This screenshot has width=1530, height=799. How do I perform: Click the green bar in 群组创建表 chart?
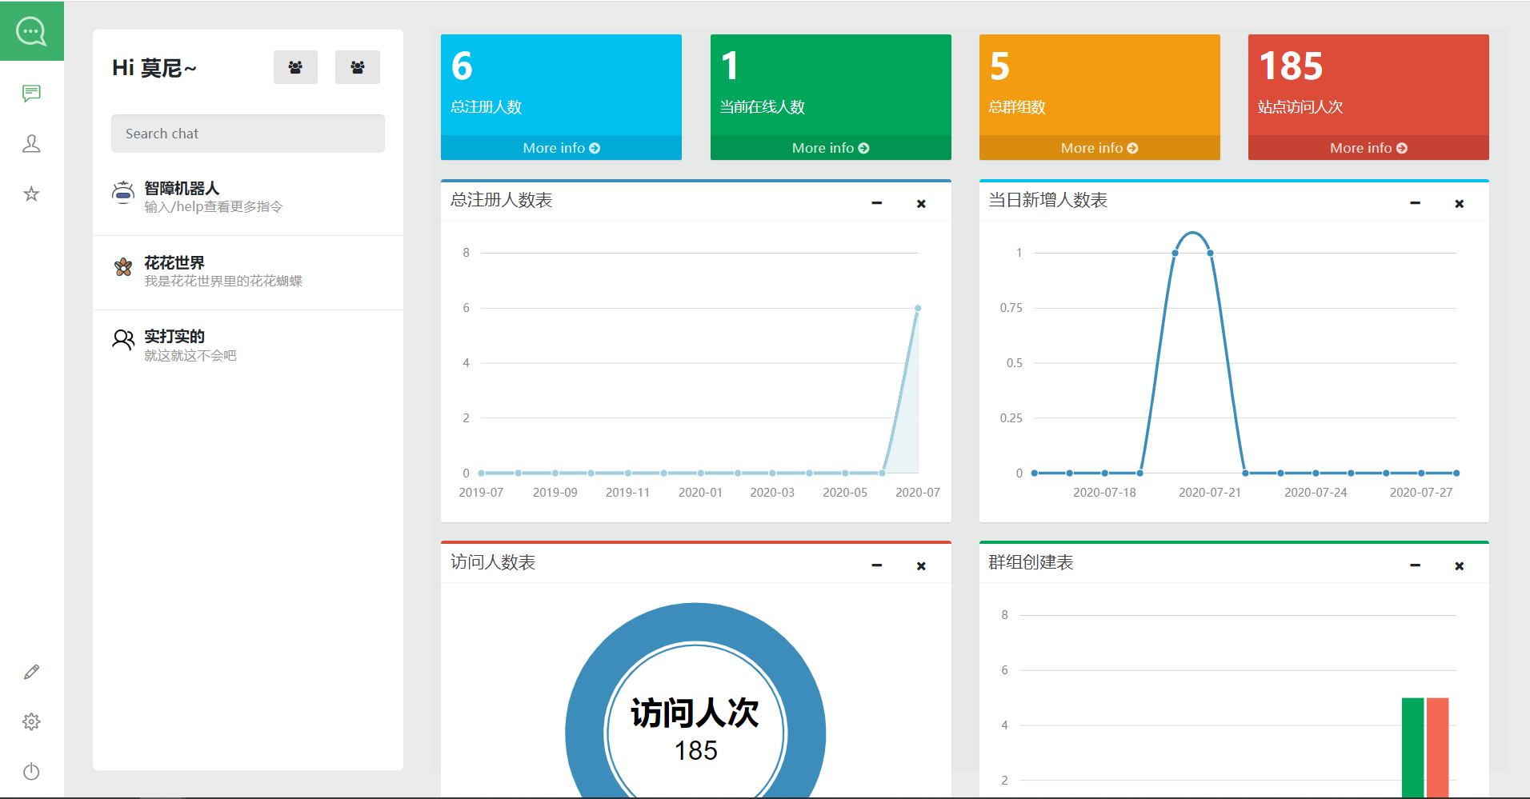point(1412,748)
